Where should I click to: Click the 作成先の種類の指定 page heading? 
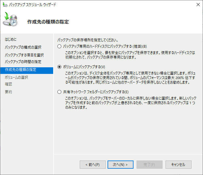tap(48, 22)
